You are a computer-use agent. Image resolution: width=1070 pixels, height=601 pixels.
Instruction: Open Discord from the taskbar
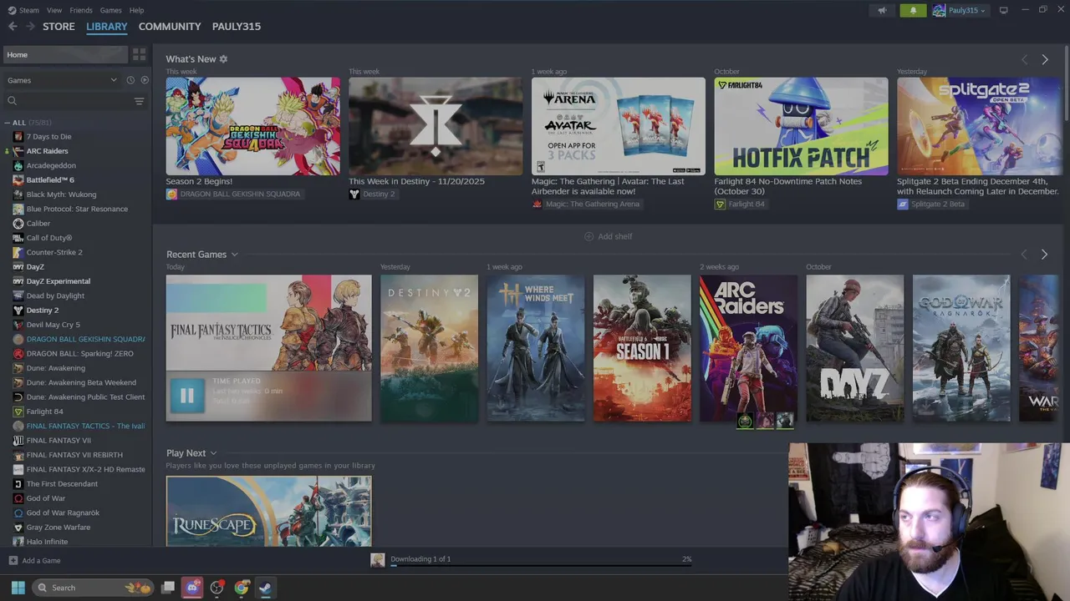[192, 588]
